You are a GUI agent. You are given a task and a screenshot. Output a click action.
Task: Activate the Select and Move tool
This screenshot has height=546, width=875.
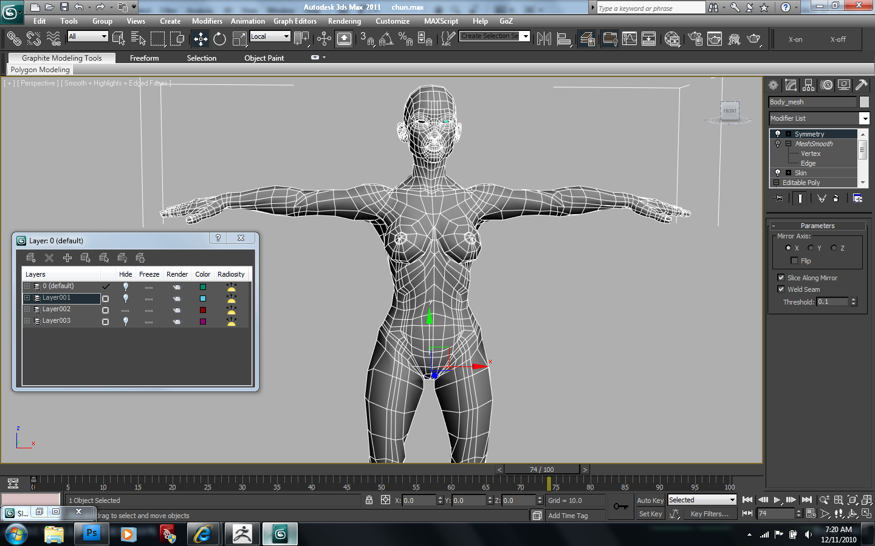tap(201, 39)
